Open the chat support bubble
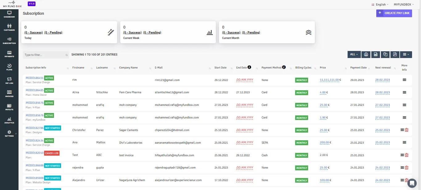Image resolution: width=421 pixels, height=190 pixels. tap(412, 183)
